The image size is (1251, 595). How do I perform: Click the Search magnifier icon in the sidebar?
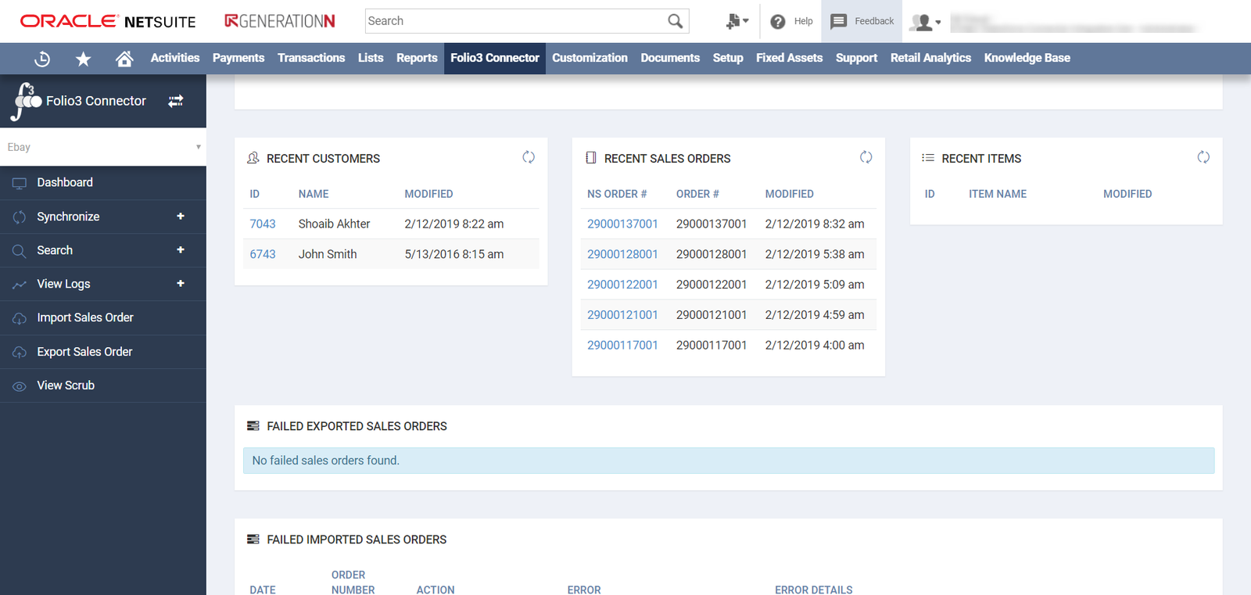pyautogui.click(x=20, y=250)
